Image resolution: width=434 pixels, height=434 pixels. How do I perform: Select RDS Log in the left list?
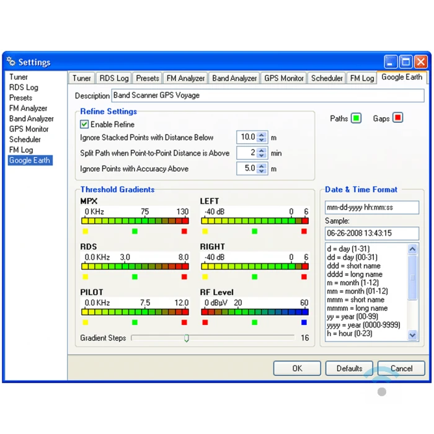point(24,87)
